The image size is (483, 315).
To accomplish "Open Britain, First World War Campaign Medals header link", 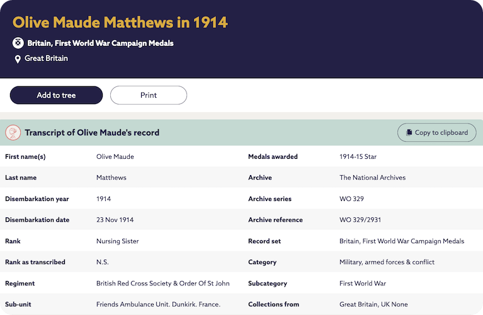I will [100, 43].
